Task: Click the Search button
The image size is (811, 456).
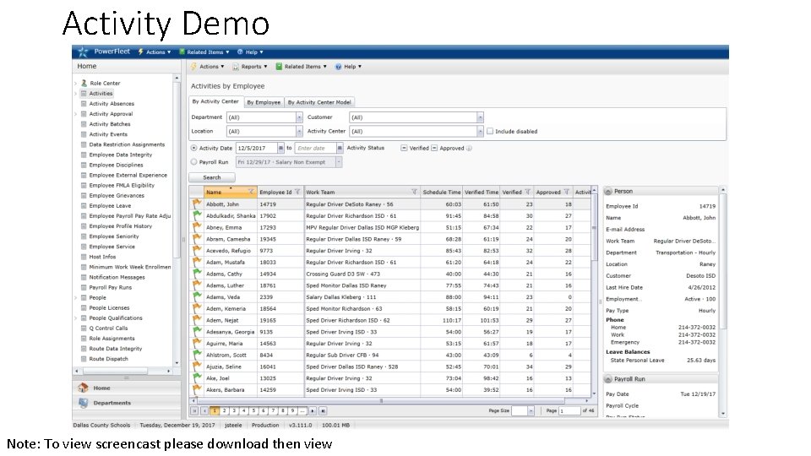Action: click(x=211, y=177)
